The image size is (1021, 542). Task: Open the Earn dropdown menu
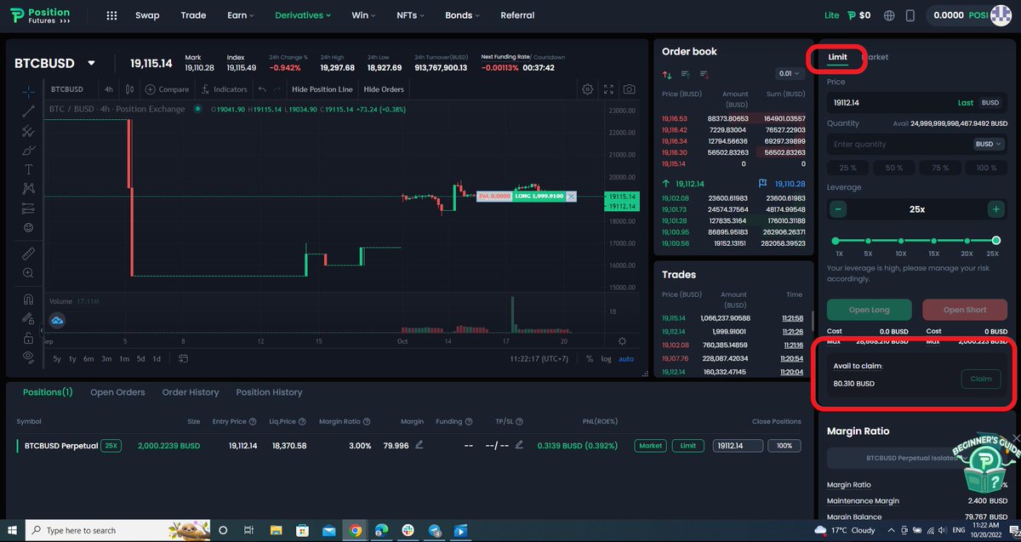click(241, 15)
